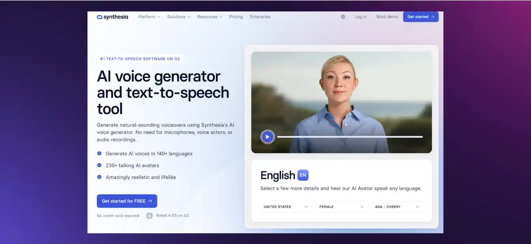Screen dimensions: 531x244
Task: Click the video progress bar
Action: pyautogui.click(x=350, y=137)
